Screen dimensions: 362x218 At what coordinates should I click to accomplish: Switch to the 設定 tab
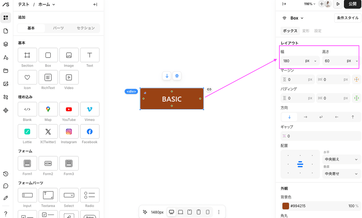coord(318,31)
